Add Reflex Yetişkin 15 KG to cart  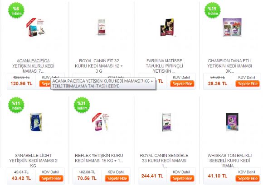pos(117,178)
